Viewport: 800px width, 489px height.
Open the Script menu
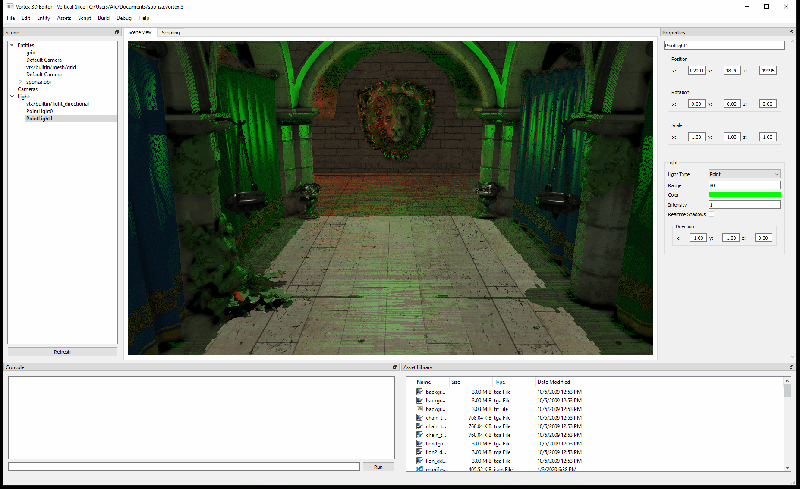pos(85,18)
